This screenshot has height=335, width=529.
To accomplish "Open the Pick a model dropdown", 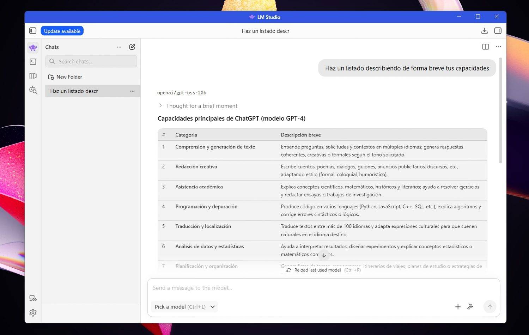I will pyautogui.click(x=185, y=307).
